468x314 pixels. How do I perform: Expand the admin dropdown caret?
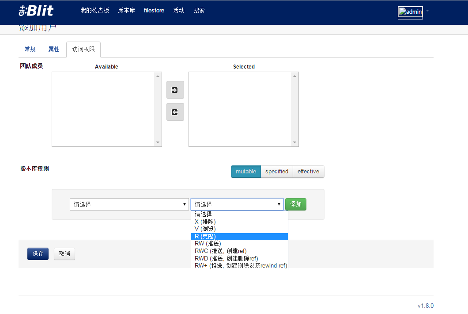click(427, 11)
